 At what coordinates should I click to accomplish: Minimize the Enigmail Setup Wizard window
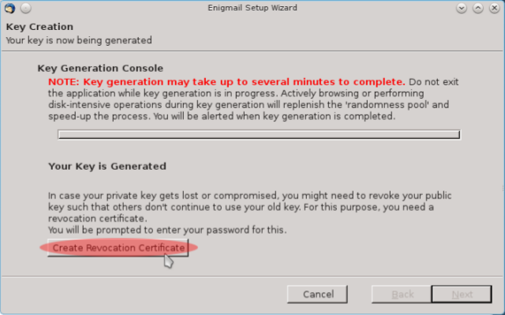[462, 8]
